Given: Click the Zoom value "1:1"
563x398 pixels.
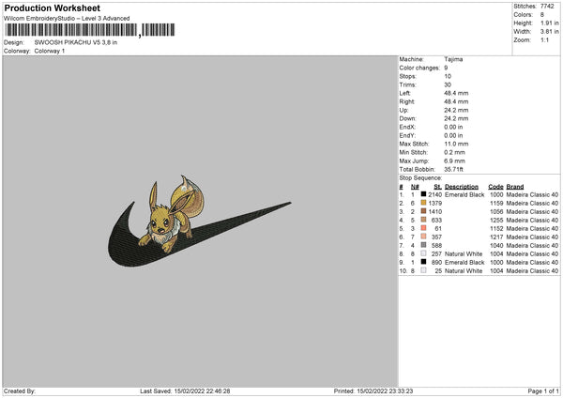Looking at the screenshot, I should pos(544,39).
